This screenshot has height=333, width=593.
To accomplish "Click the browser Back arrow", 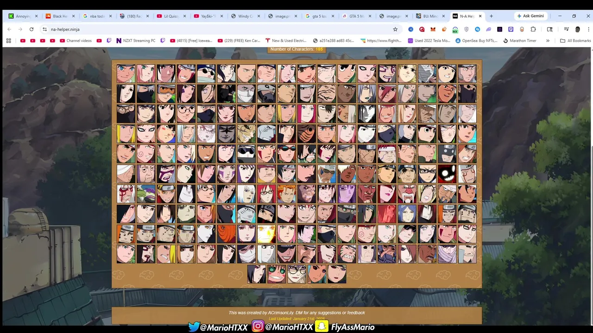I will [x=9, y=29].
